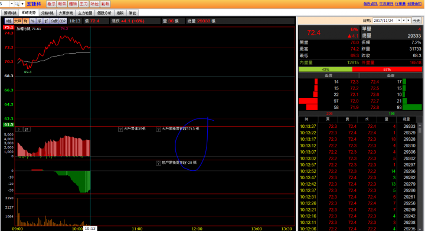Select the 10:12:42 trade row

pyautogui.click(x=358, y=184)
